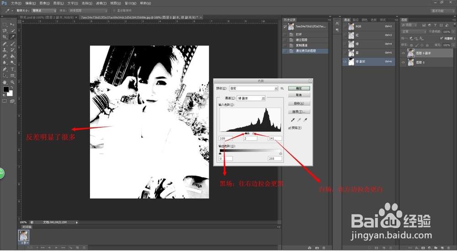Open the 预设 preset dropdown in Levels

click(254, 88)
